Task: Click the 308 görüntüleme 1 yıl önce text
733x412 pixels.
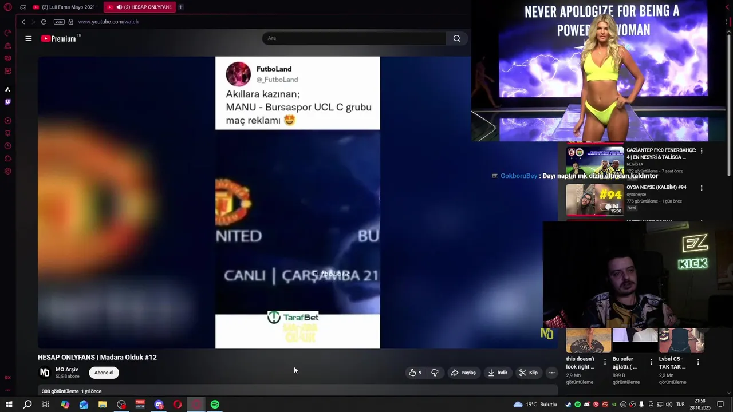Action: [x=72, y=391]
